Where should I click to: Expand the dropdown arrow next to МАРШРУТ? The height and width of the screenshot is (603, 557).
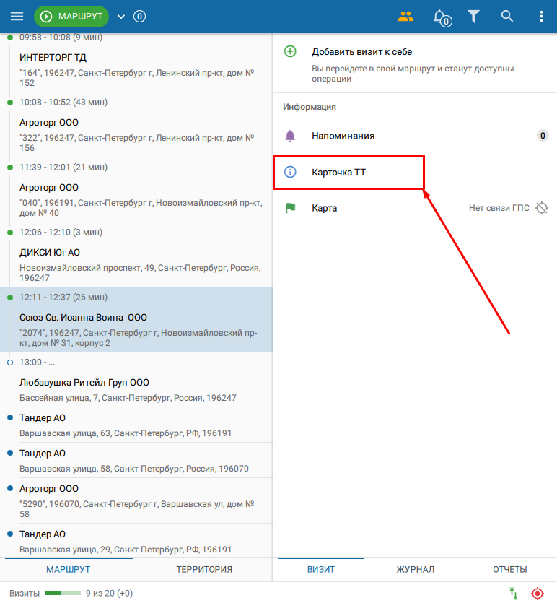tap(121, 17)
